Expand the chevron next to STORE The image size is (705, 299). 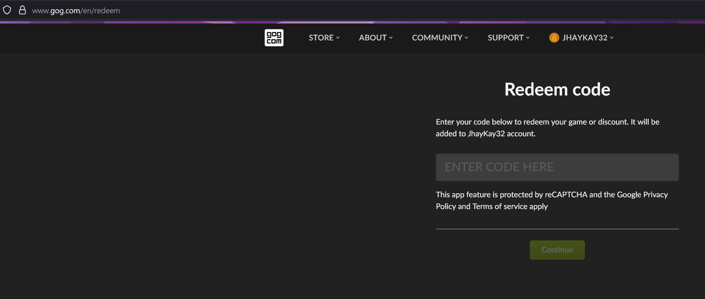click(338, 38)
